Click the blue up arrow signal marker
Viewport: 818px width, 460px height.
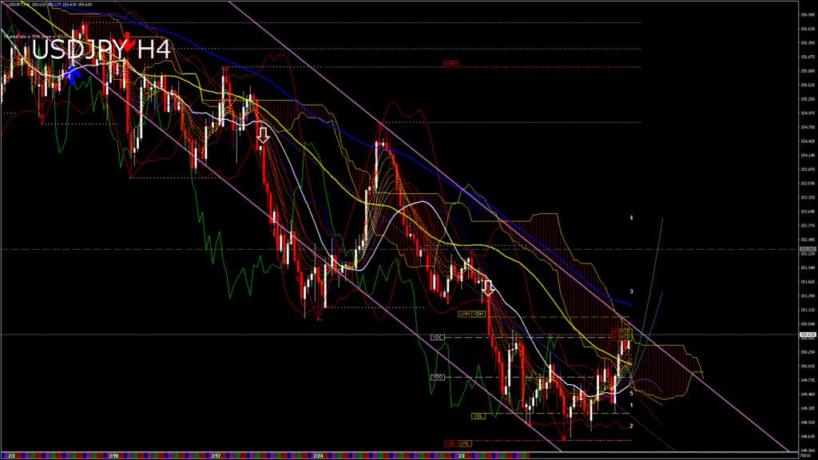(x=73, y=76)
